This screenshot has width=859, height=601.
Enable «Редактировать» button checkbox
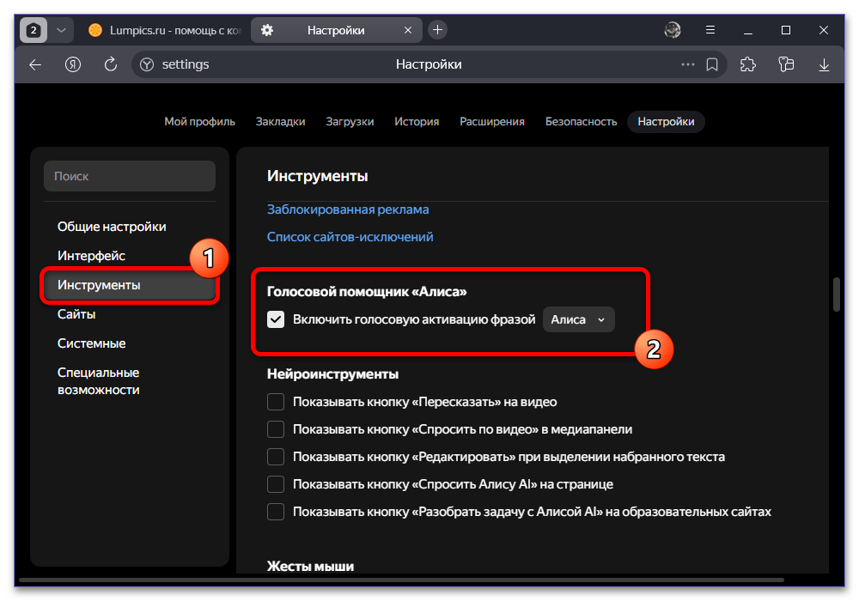[276, 457]
